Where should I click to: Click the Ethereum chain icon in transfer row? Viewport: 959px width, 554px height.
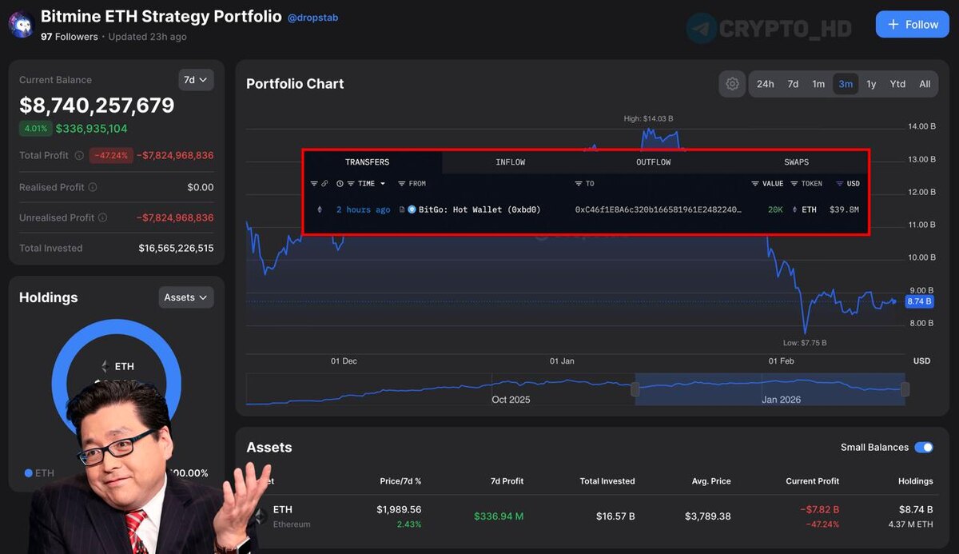(320, 209)
